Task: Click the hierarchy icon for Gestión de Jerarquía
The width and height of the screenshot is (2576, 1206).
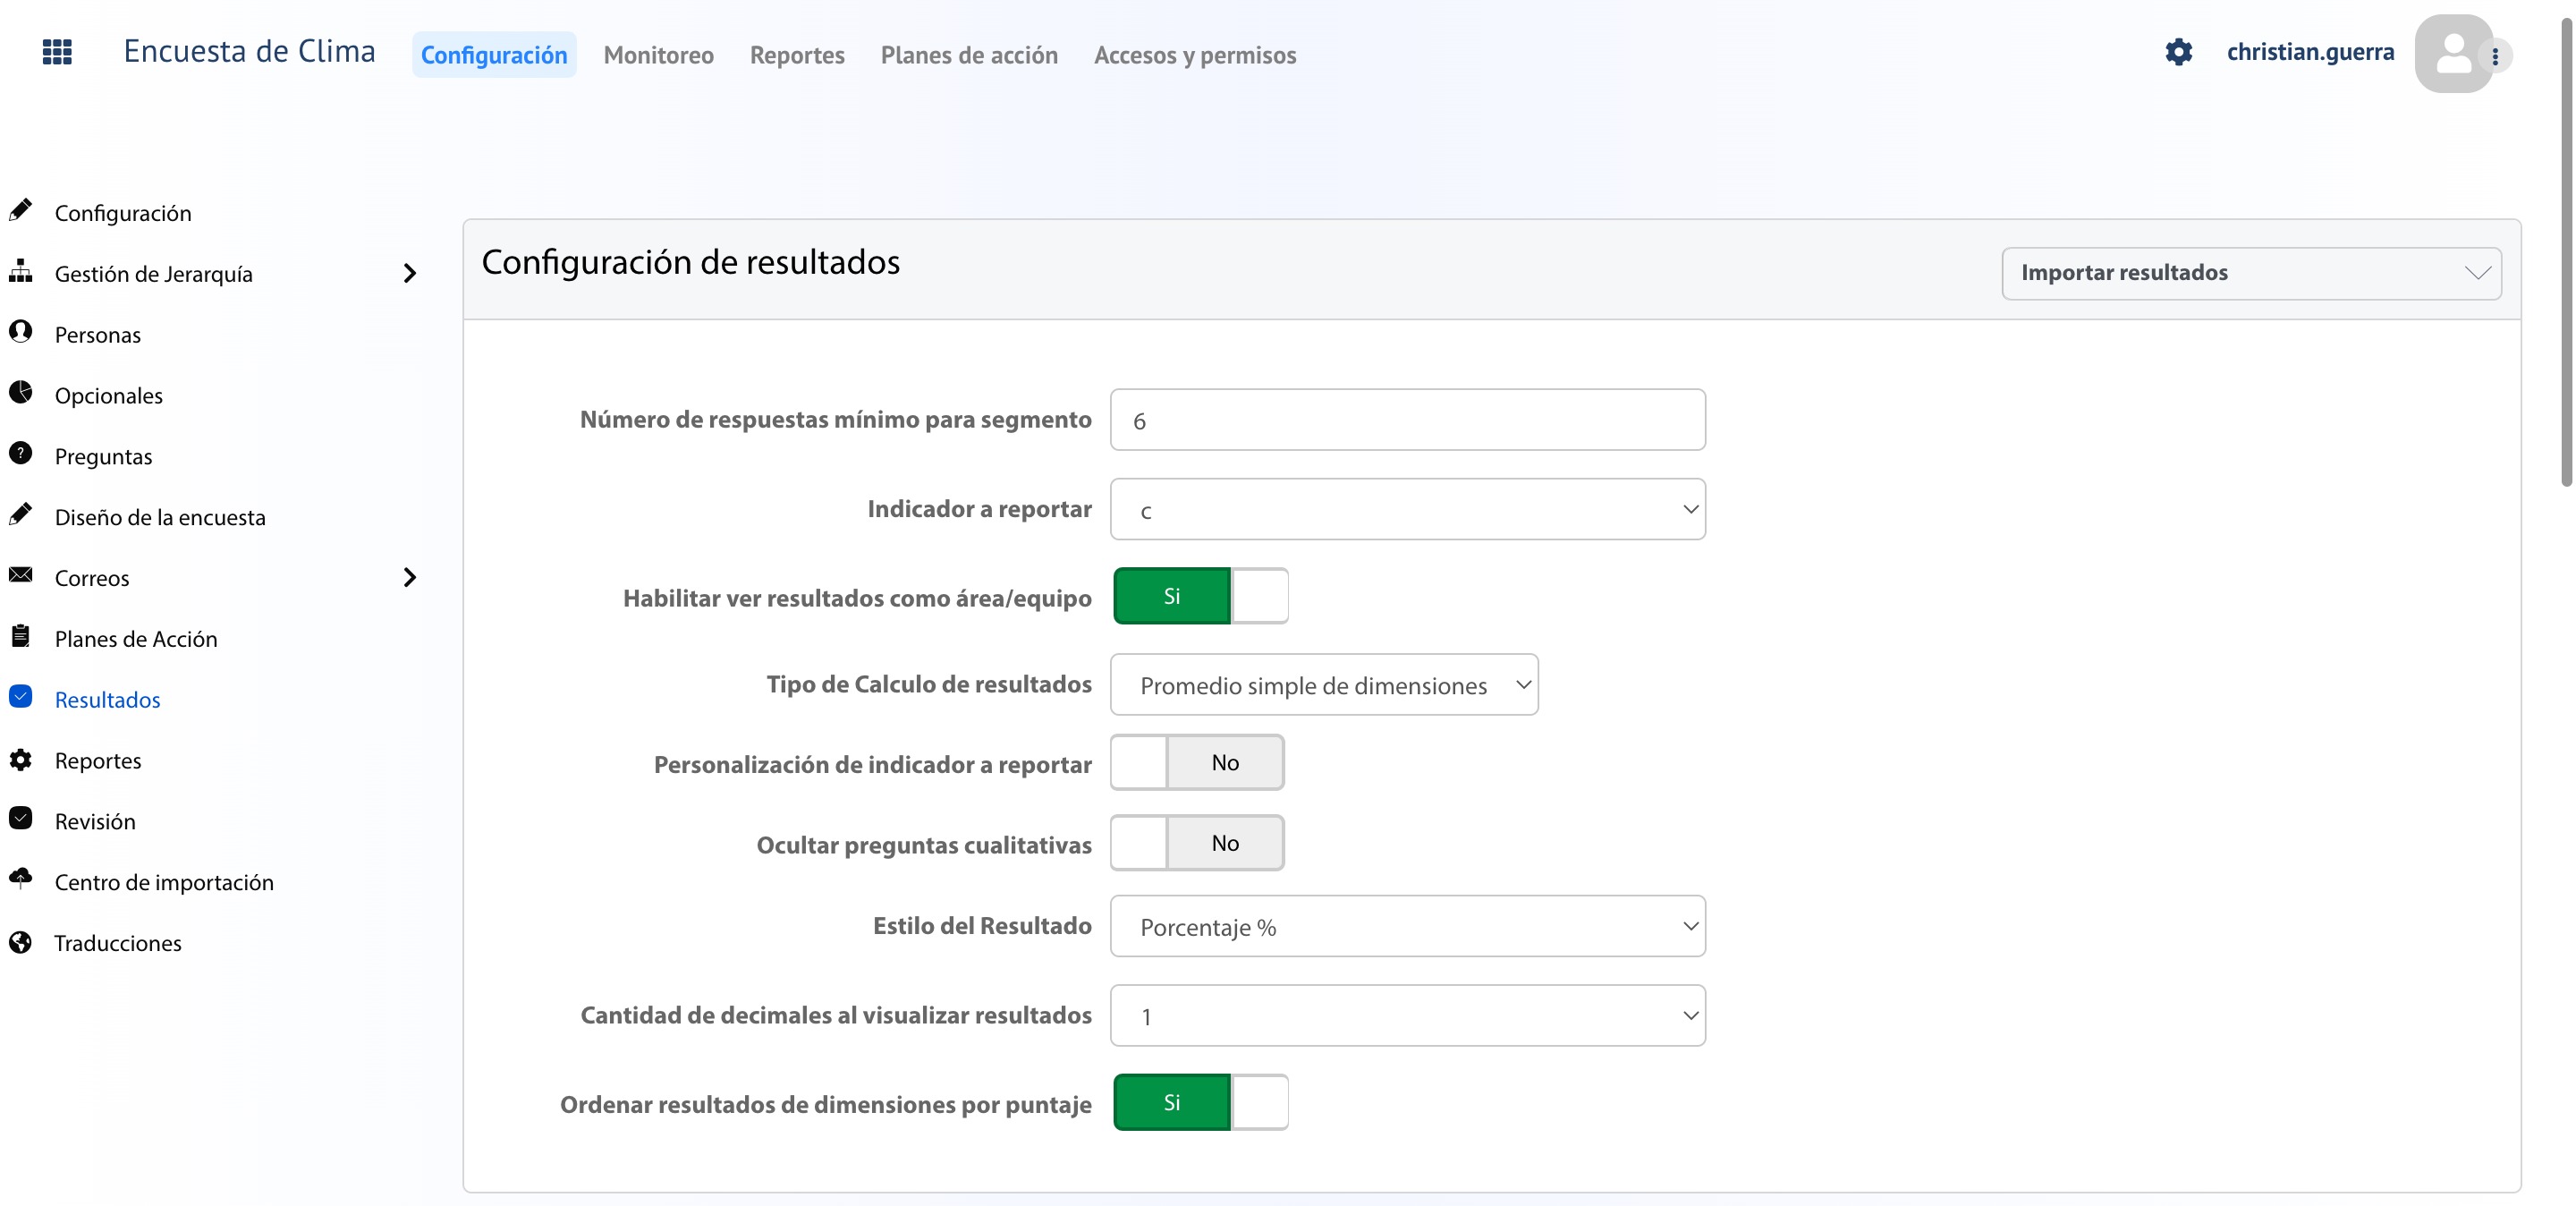Action: pos(20,271)
